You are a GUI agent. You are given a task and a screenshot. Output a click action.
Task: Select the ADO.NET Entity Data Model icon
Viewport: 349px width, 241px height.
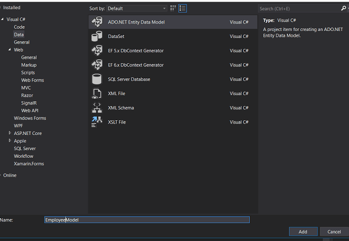coord(97,22)
